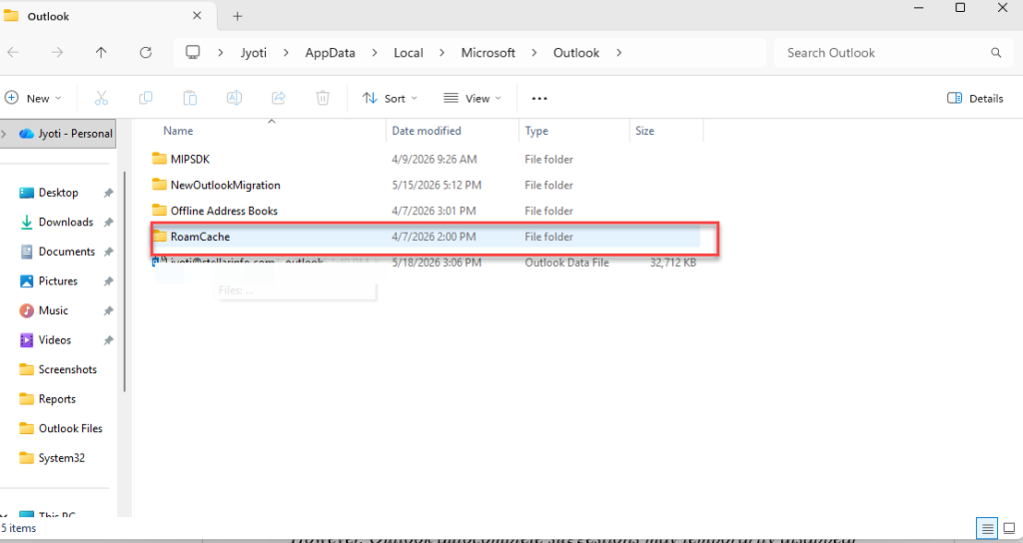Expand chevron after Local in address bar

pos(442,53)
